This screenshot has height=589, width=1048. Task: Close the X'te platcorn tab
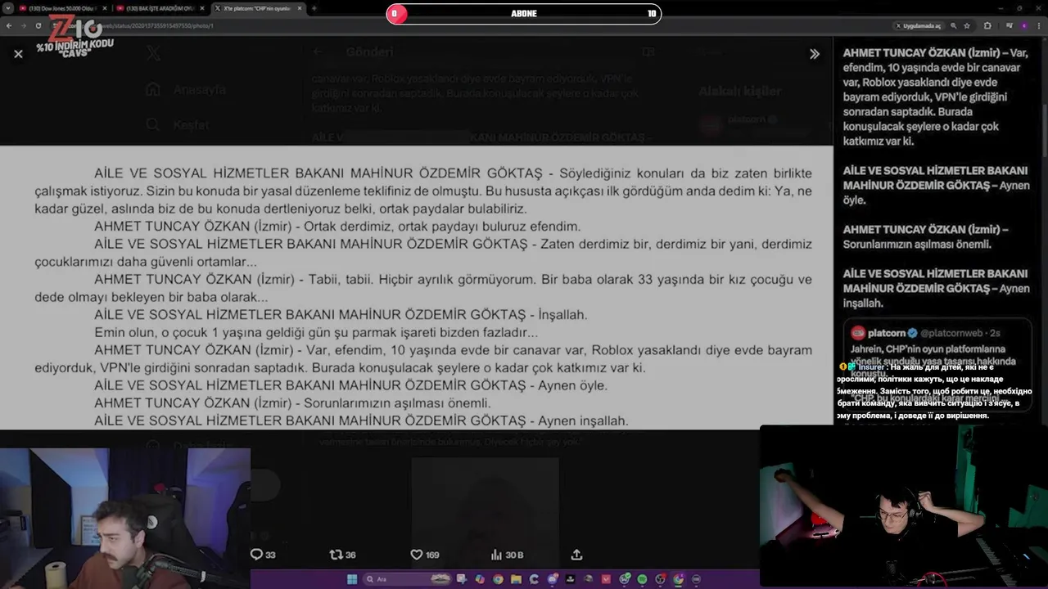300,8
